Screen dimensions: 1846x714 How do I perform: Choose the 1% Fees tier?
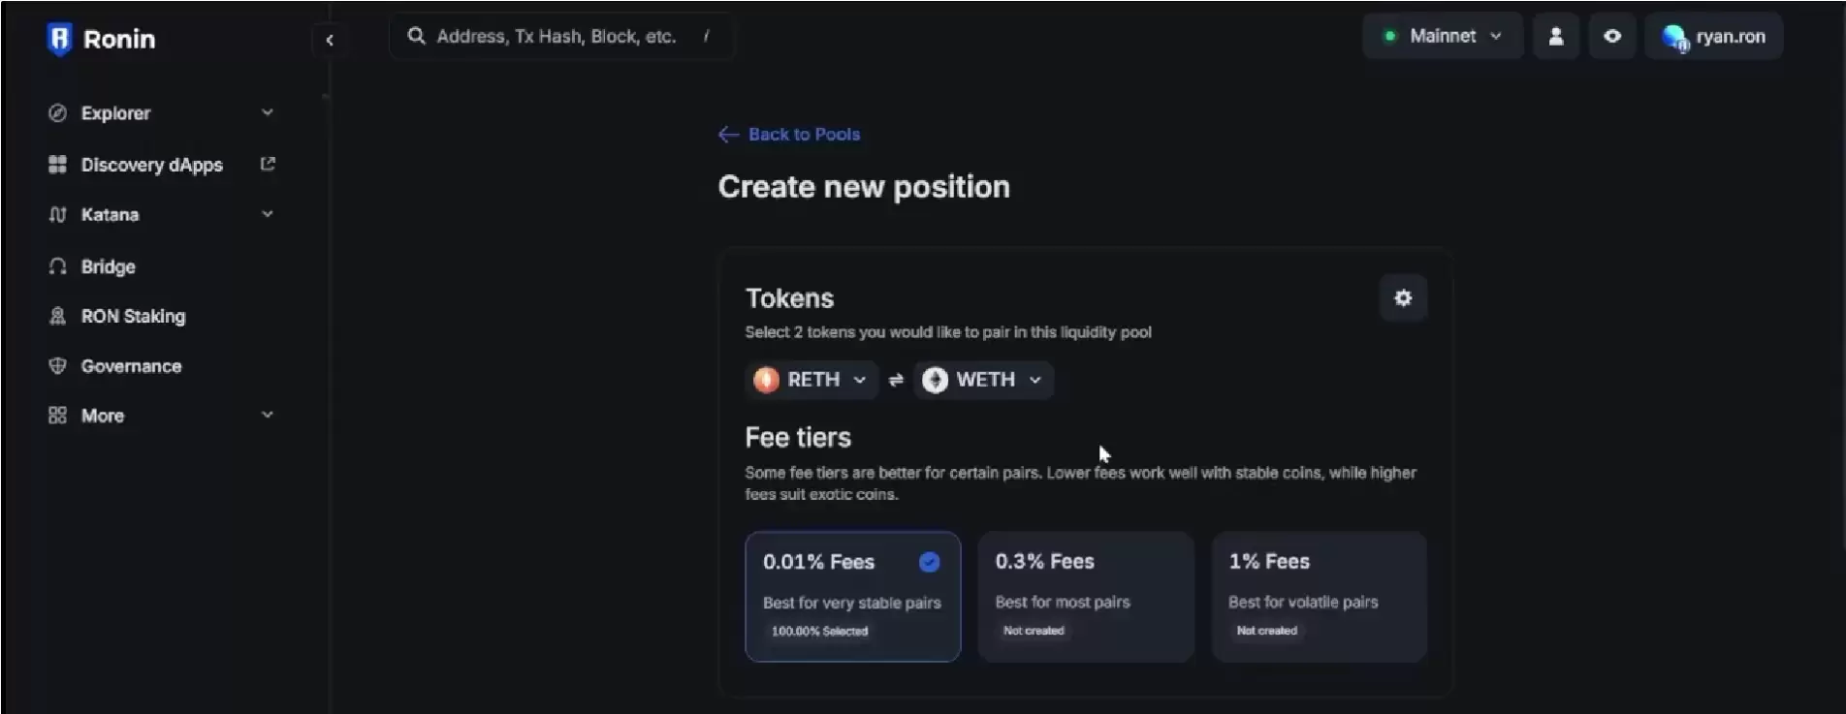pyautogui.click(x=1319, y=596)
